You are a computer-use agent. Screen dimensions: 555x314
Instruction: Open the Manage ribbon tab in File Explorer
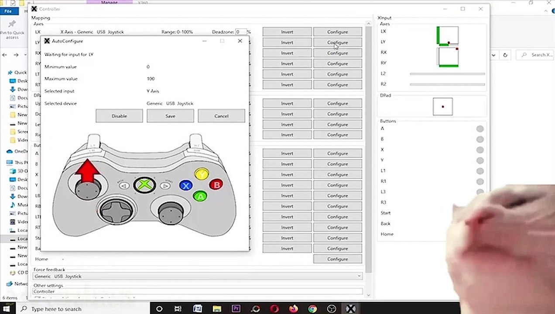click(x=109, y=2)
